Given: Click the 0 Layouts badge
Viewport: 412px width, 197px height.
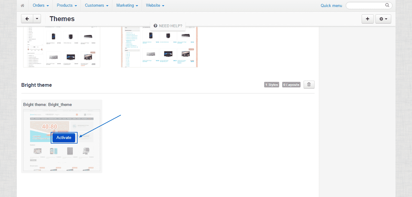Looking at the screenshot, I should coord(291,85).
